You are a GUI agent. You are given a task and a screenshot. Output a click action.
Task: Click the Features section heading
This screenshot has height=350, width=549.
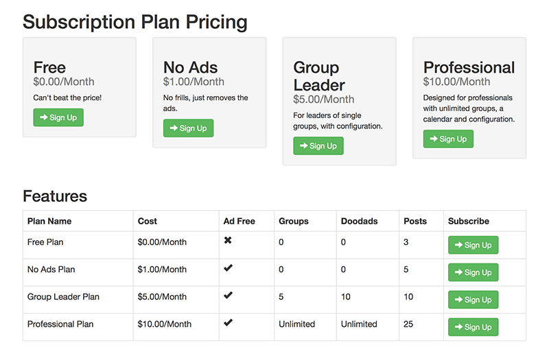(55, 196)
